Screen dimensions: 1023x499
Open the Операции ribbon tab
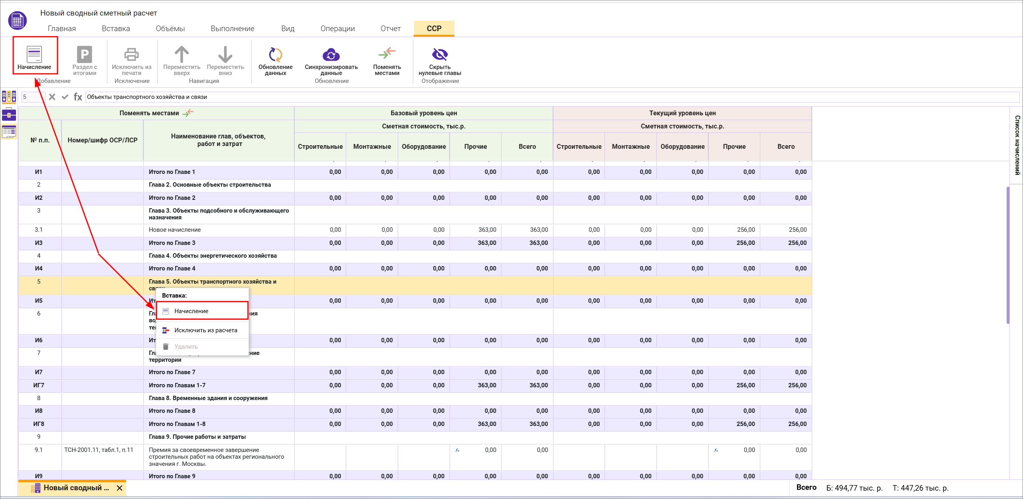pos(337,29)
